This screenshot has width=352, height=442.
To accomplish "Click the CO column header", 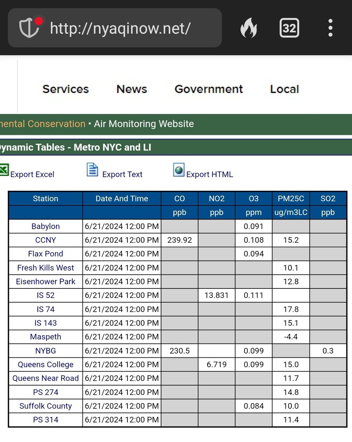I will point(180,199).
